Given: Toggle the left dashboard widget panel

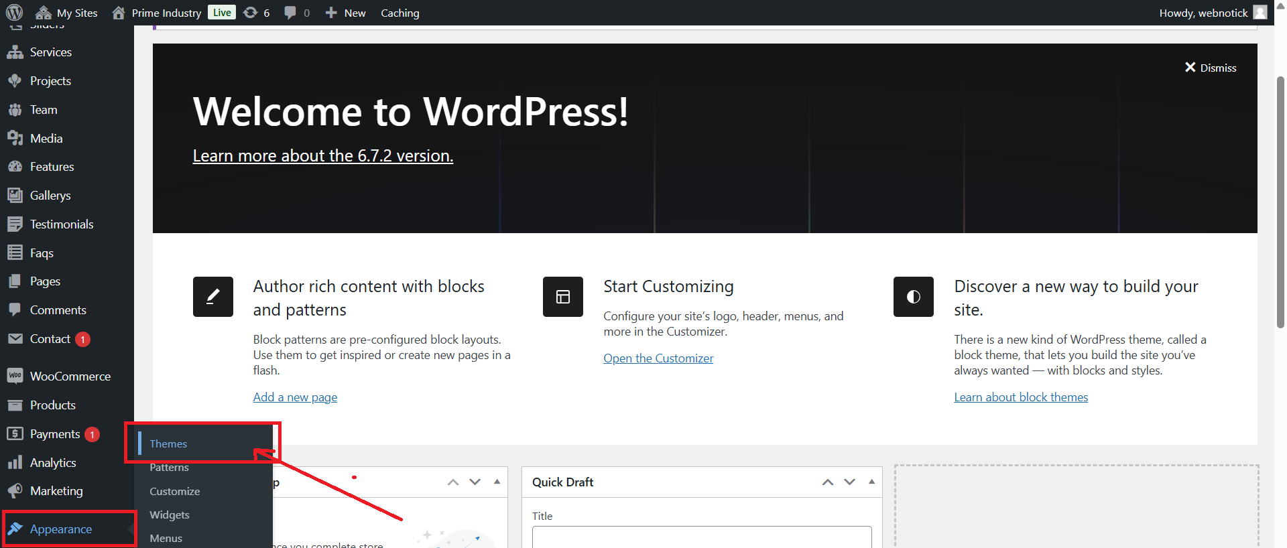Looking at the screenshot, I should [497, 482].
